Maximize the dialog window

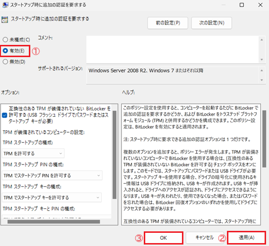242,5
